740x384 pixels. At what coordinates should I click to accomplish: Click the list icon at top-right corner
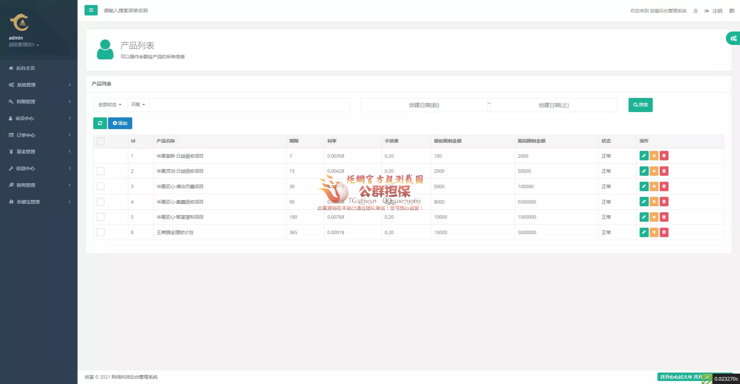coord(732,11)
